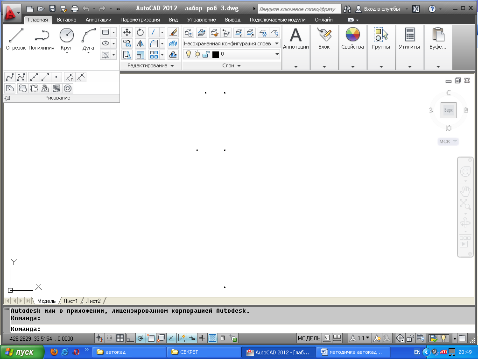Toggle grid display in status bar

pyautogui.click(x=120, y=338)
